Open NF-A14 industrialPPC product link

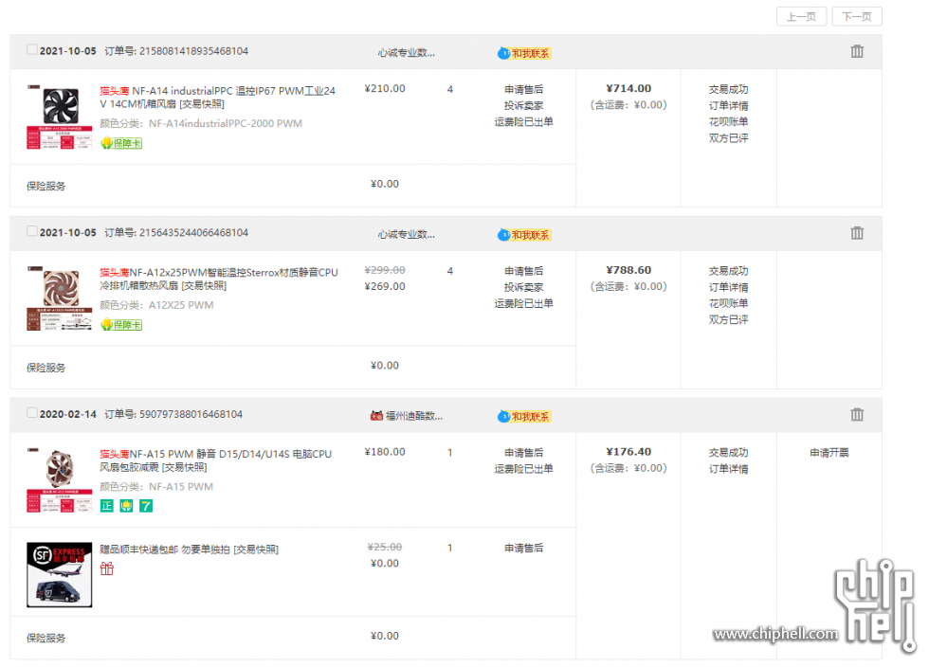click(217, 98)
